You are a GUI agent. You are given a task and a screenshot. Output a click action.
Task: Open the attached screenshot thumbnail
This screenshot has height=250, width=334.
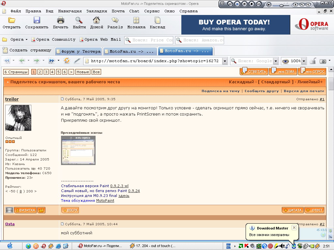point(78,150)
